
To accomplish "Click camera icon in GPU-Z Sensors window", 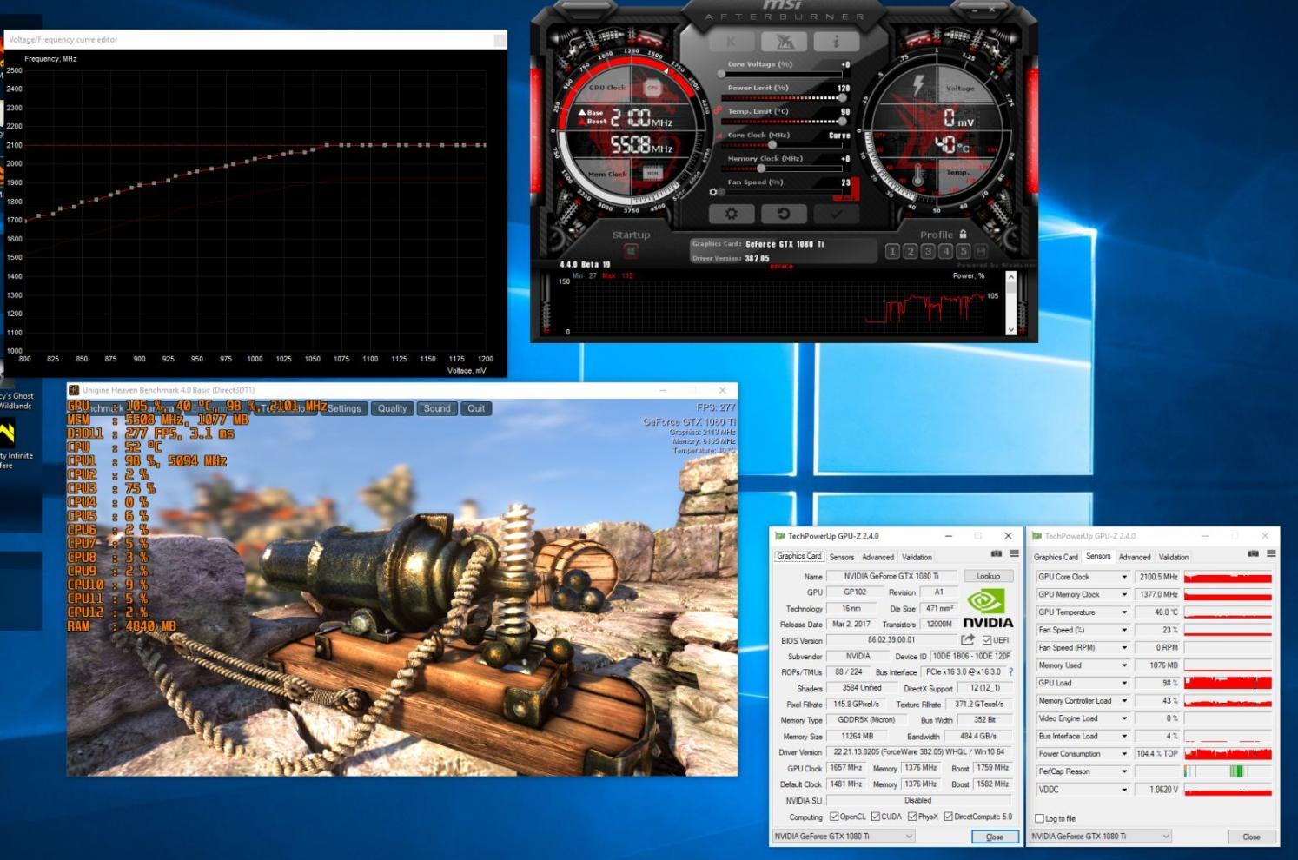I will point(1253,553).
